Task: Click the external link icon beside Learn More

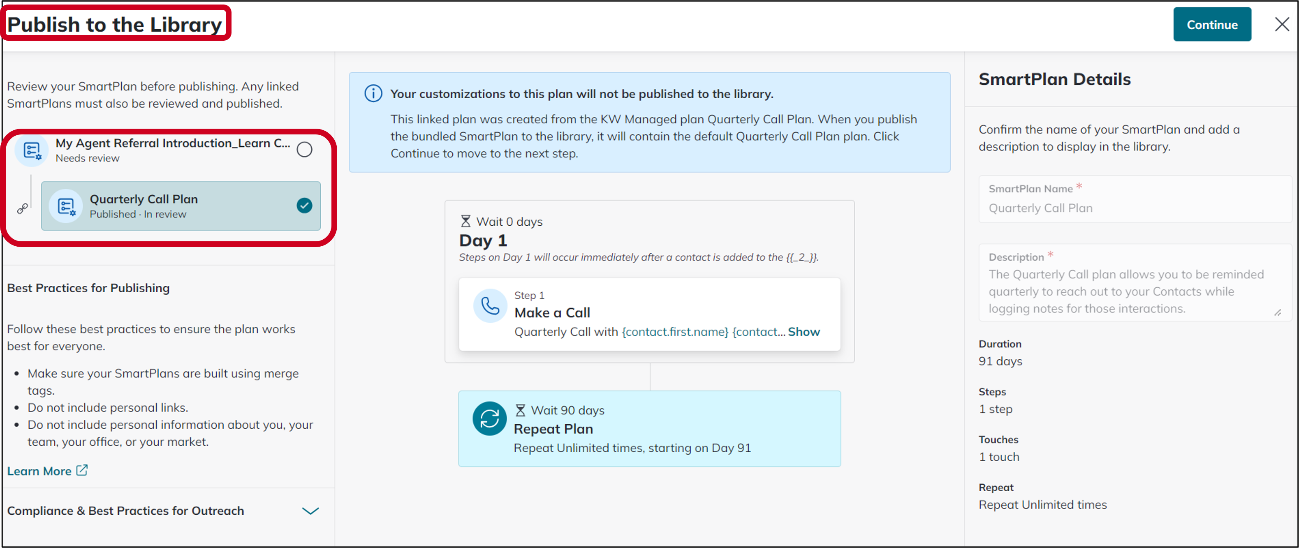Action: click(82, 470)
